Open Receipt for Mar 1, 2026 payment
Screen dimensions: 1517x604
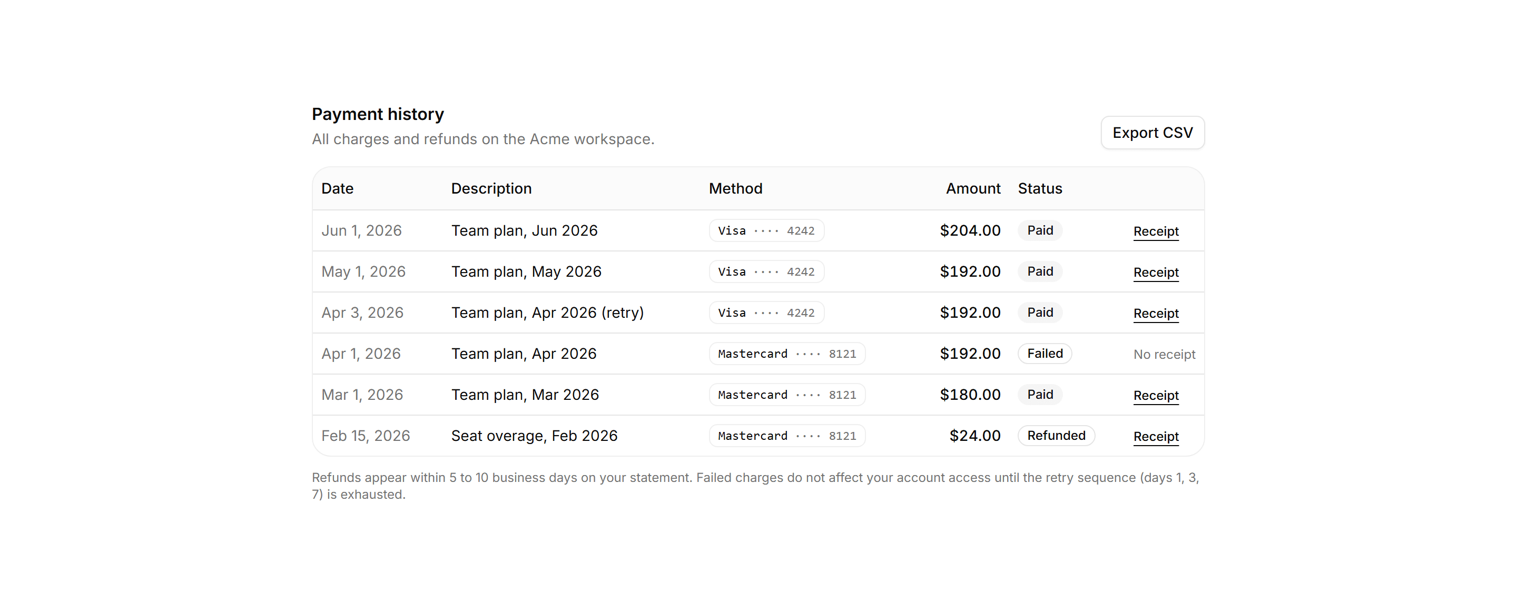pos(1156,395)
